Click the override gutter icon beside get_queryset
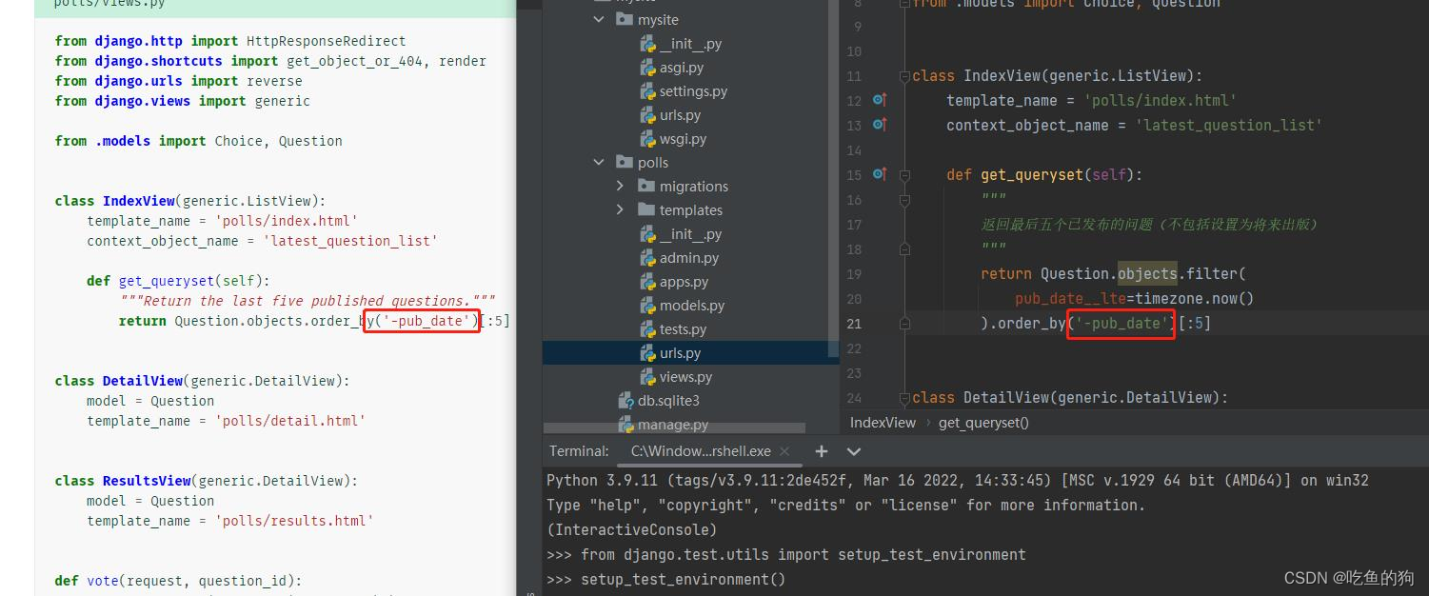 pos(880,174)
